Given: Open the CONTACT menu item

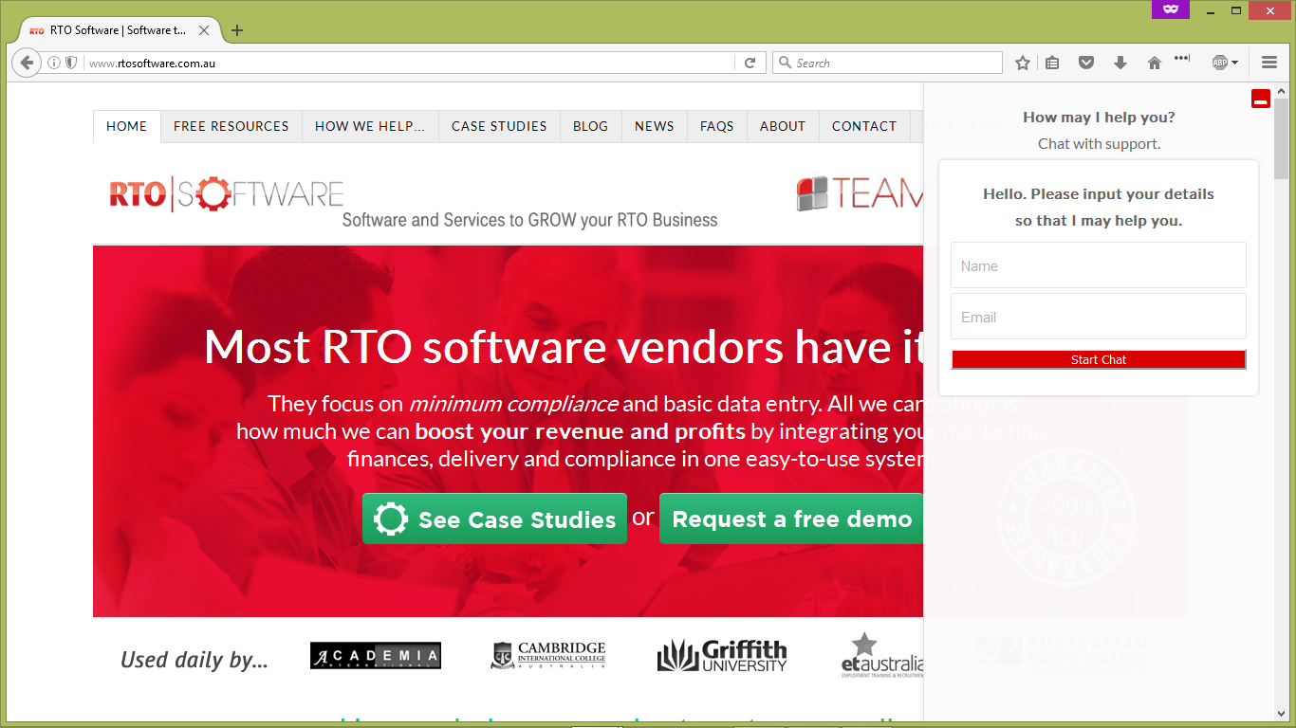Looking at the screenshot, I should (864, 126).
